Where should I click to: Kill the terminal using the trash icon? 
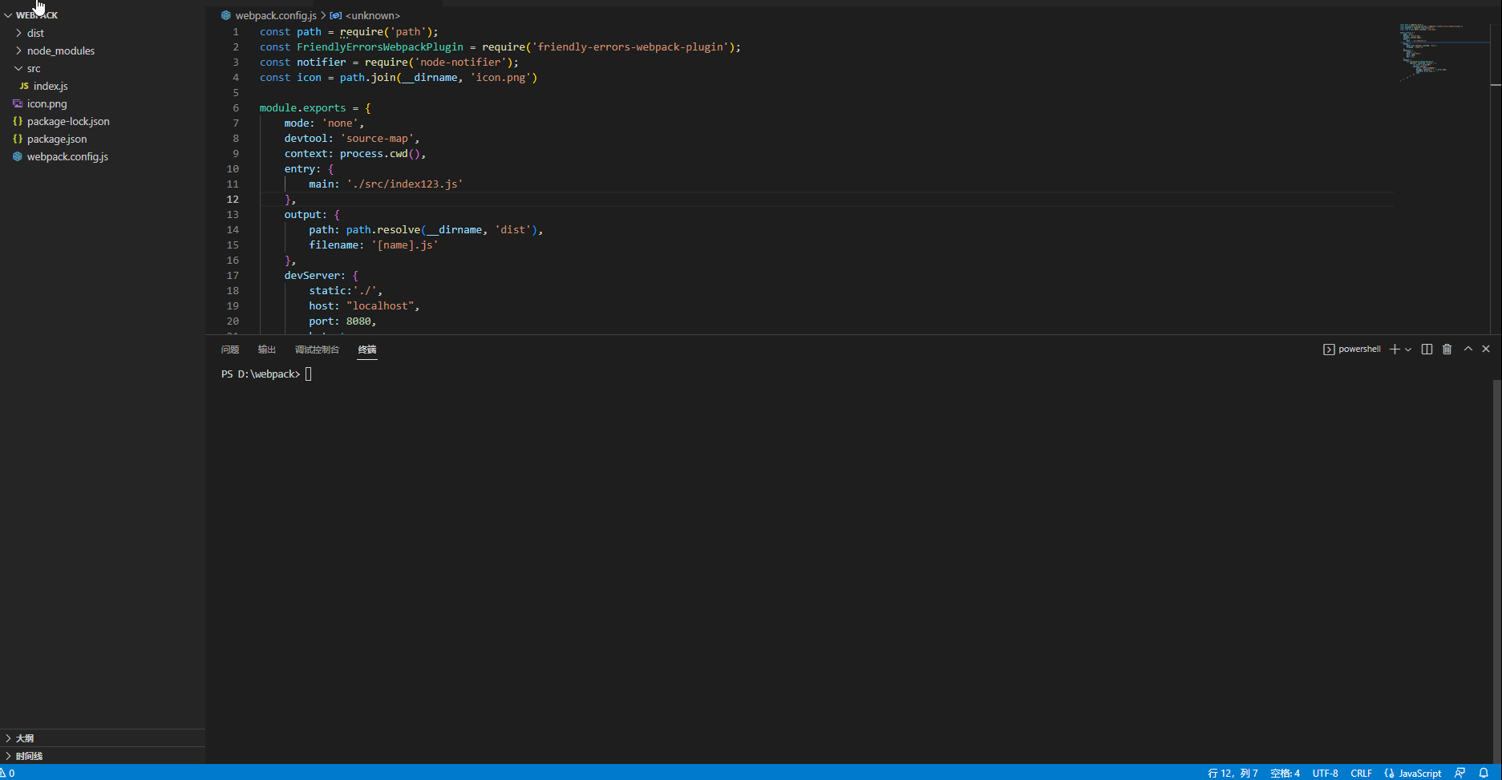[1447, 349]
